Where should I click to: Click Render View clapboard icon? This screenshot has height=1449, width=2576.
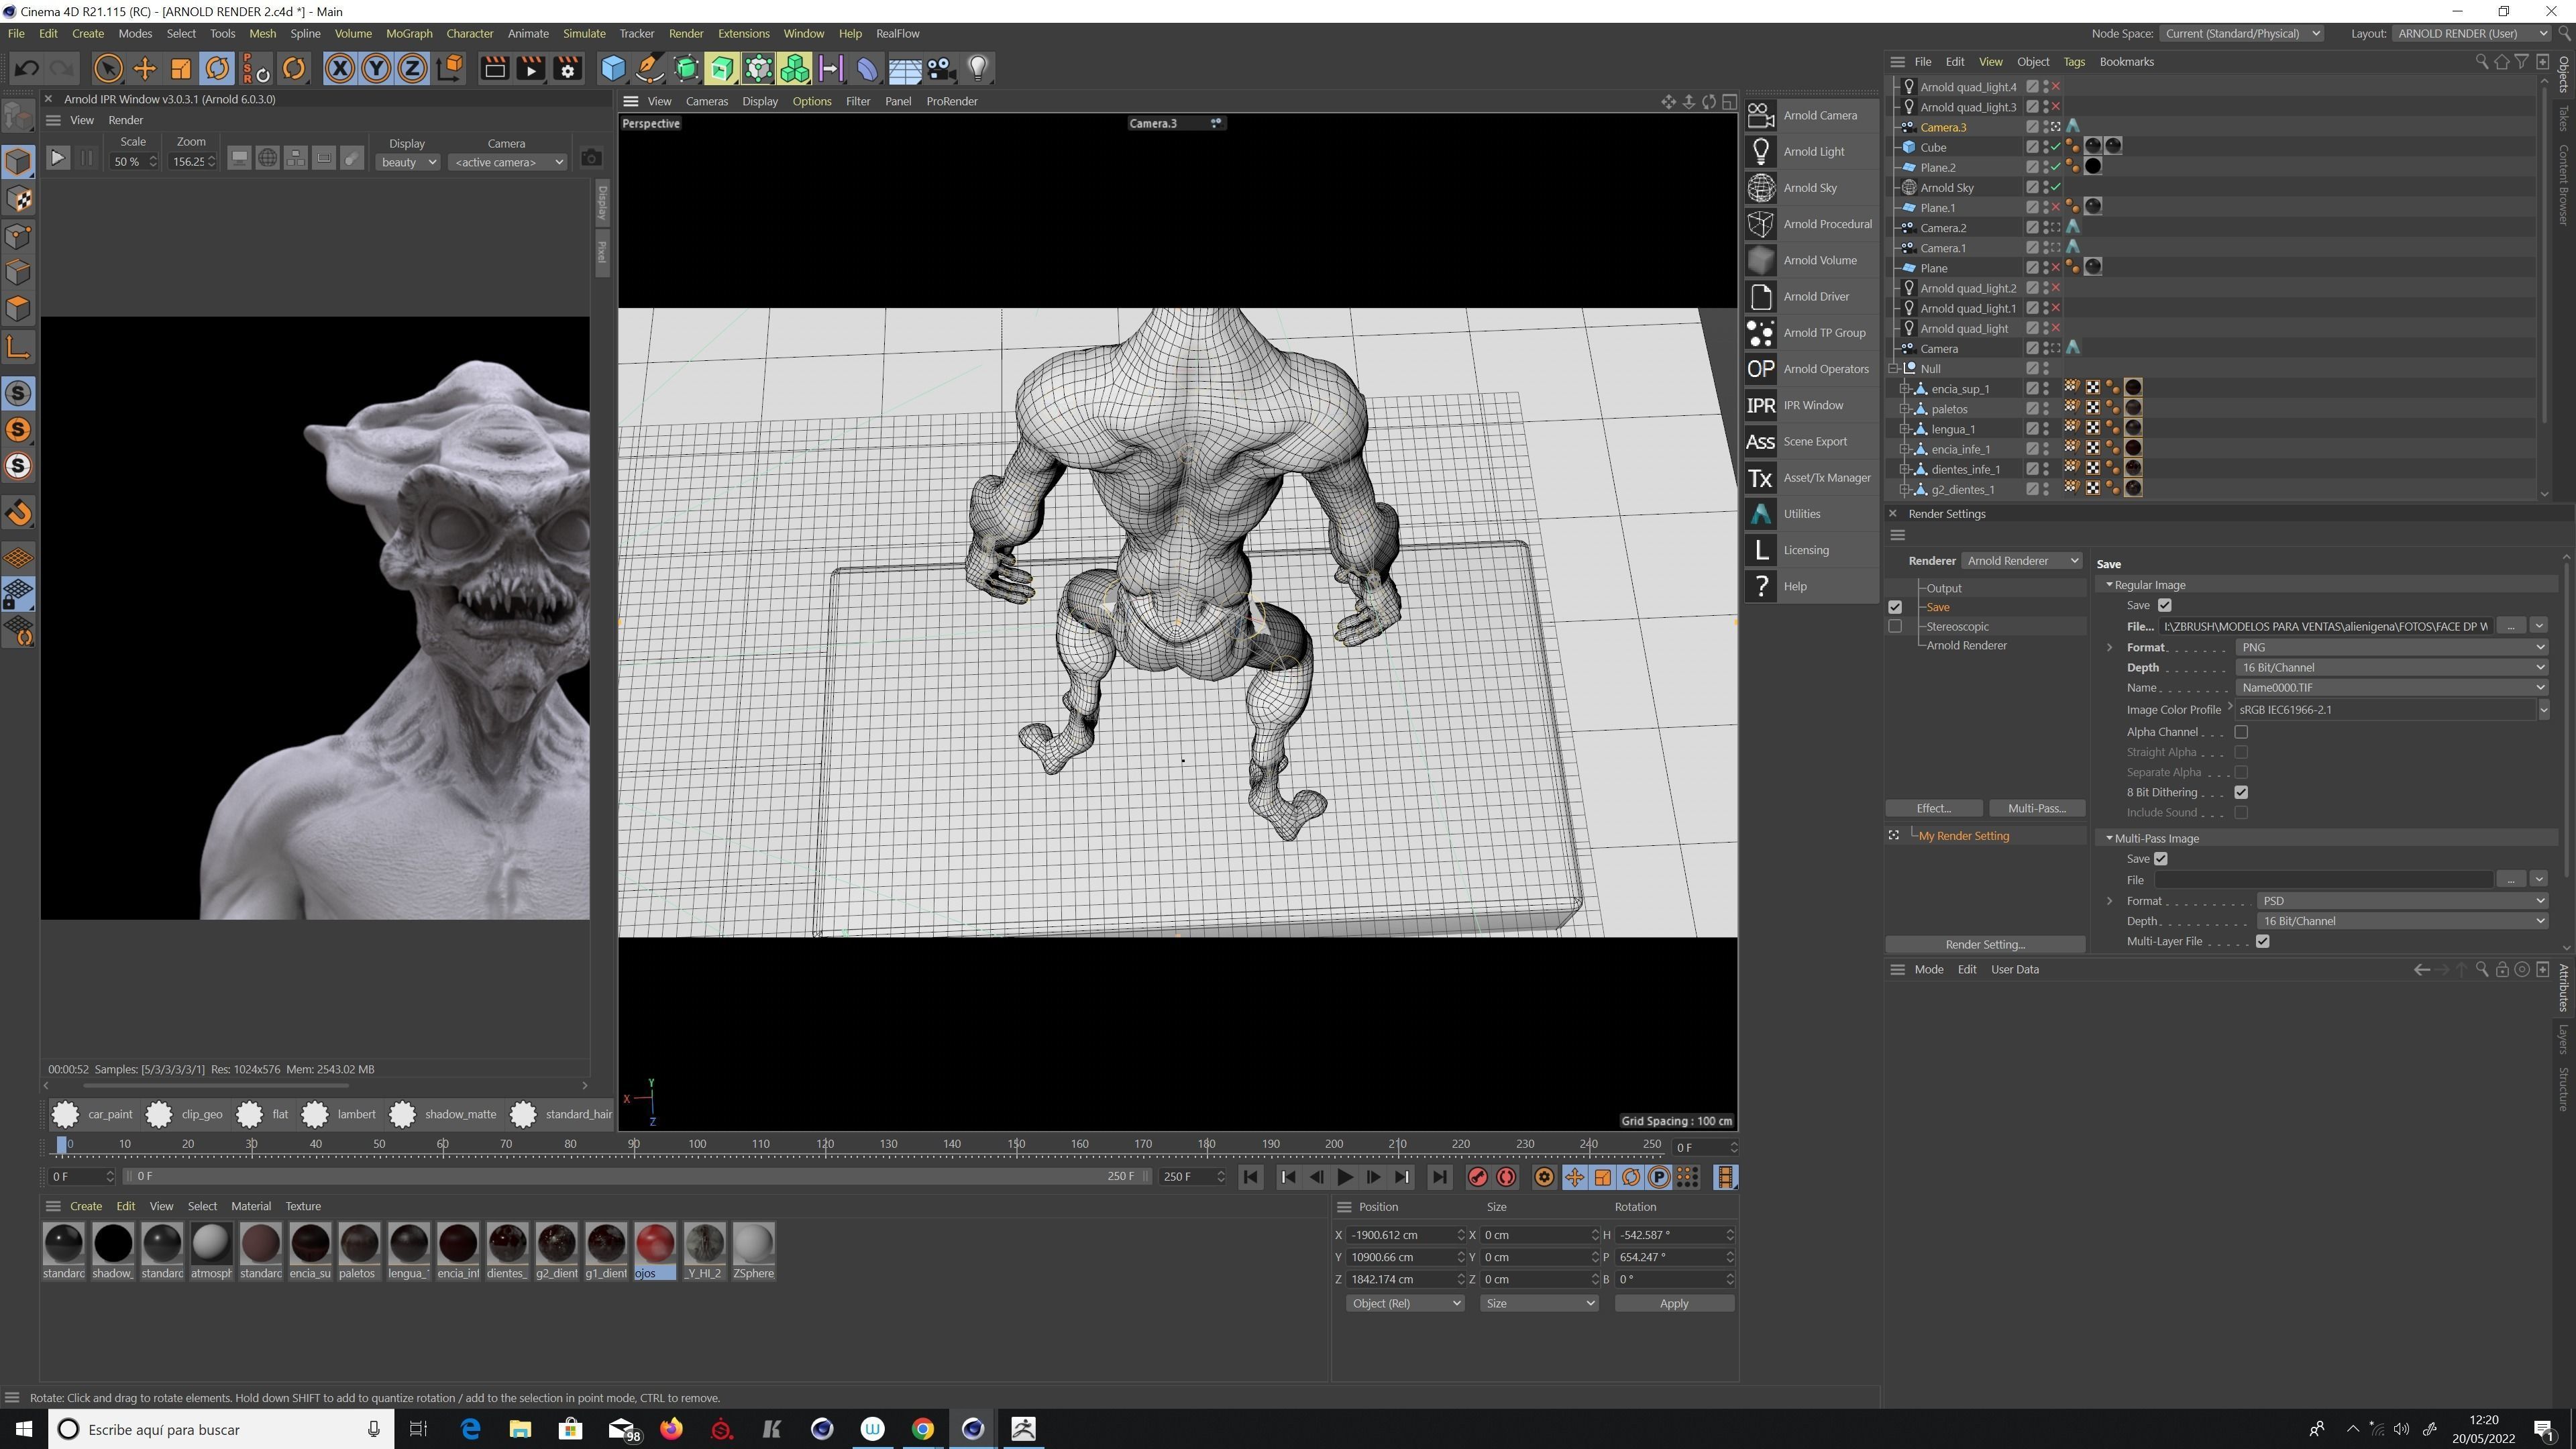coord(494,69)
